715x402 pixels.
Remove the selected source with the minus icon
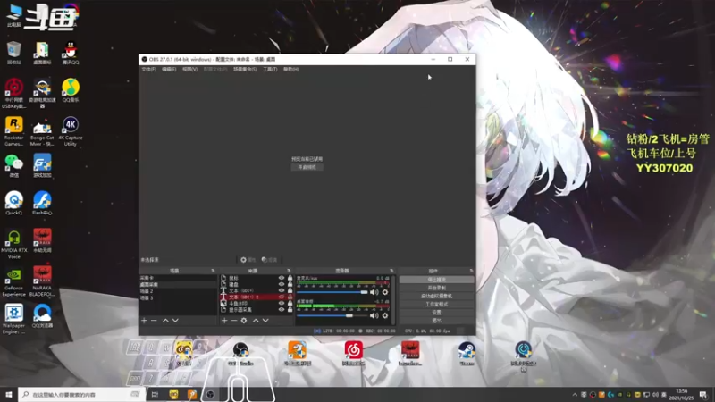click(x=234, y=321)
